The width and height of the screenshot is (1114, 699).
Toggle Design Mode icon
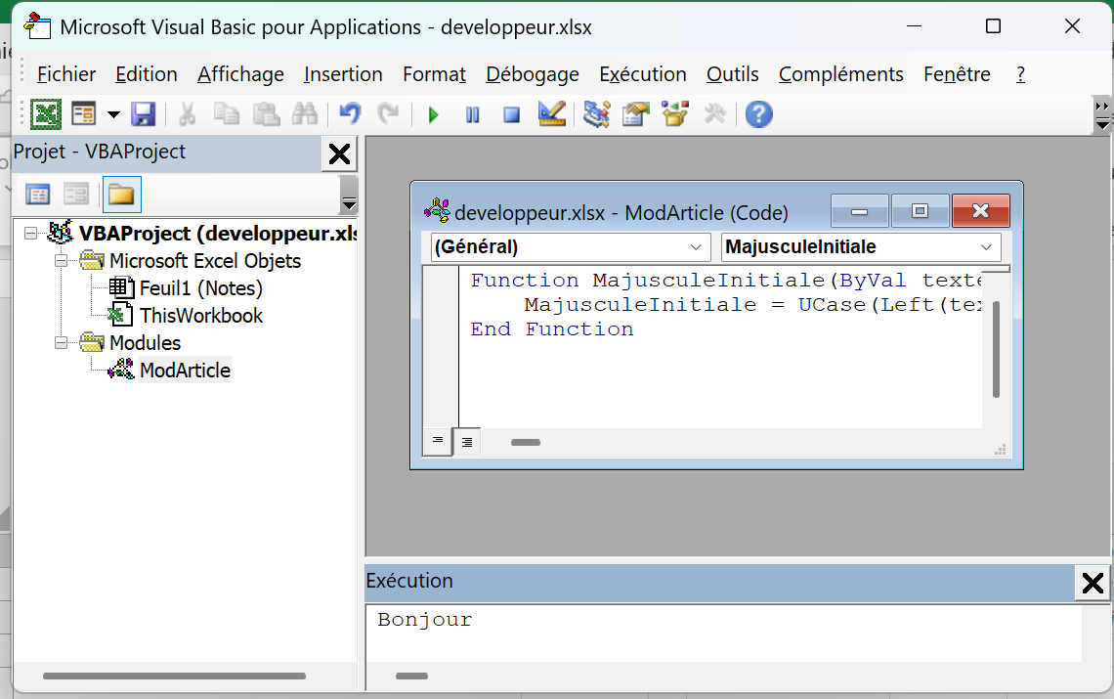pos(552,114)
